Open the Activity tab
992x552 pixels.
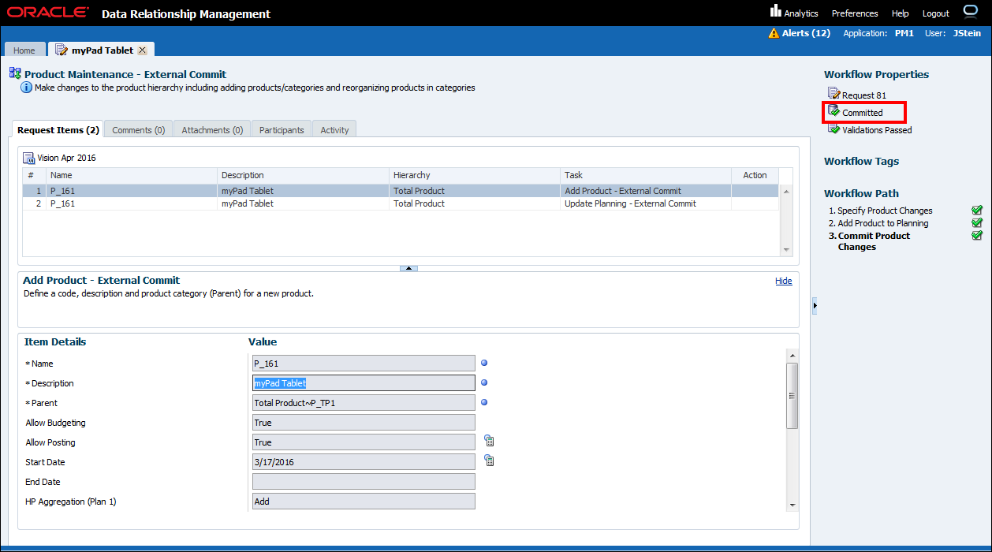[334, 130]
